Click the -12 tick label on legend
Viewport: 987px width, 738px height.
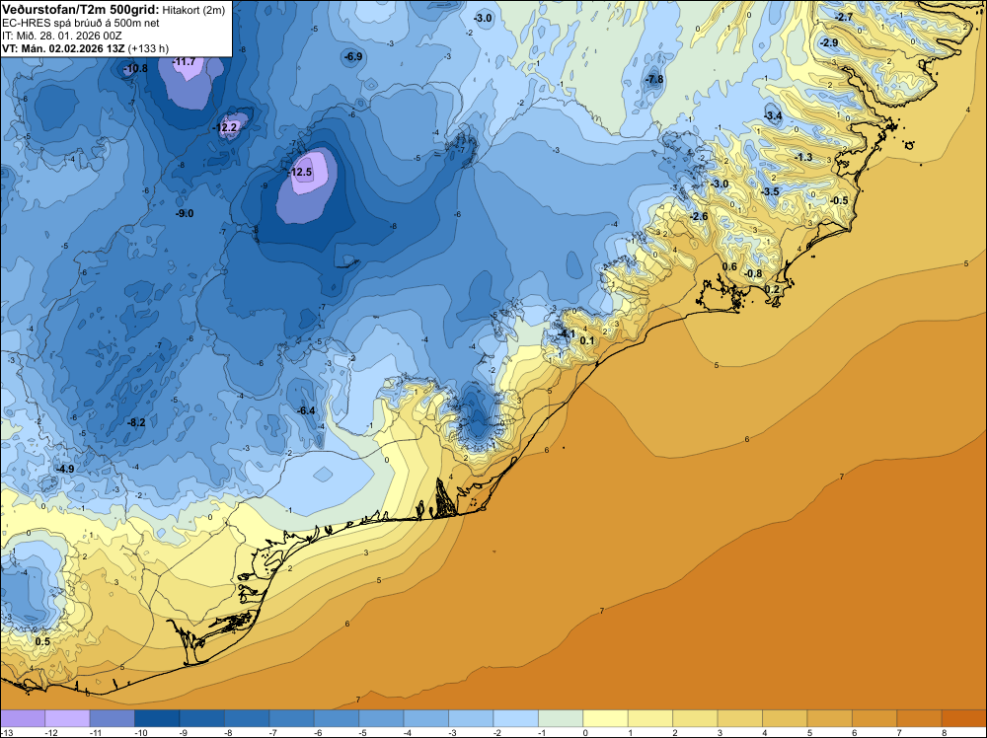click(x=51, y=732)
